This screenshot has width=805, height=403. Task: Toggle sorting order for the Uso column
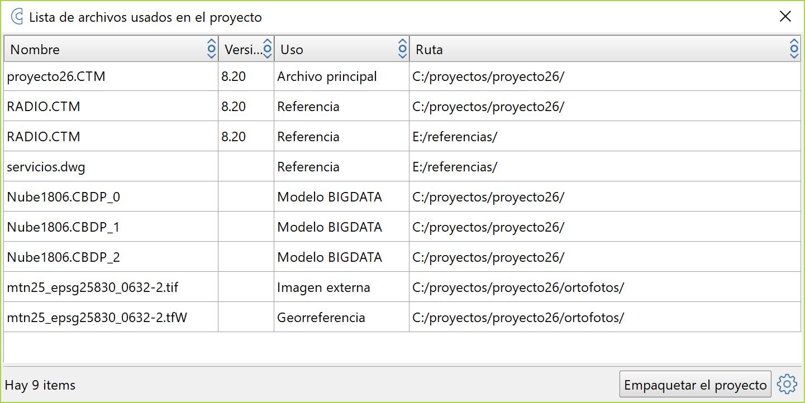tap(402, 49)
